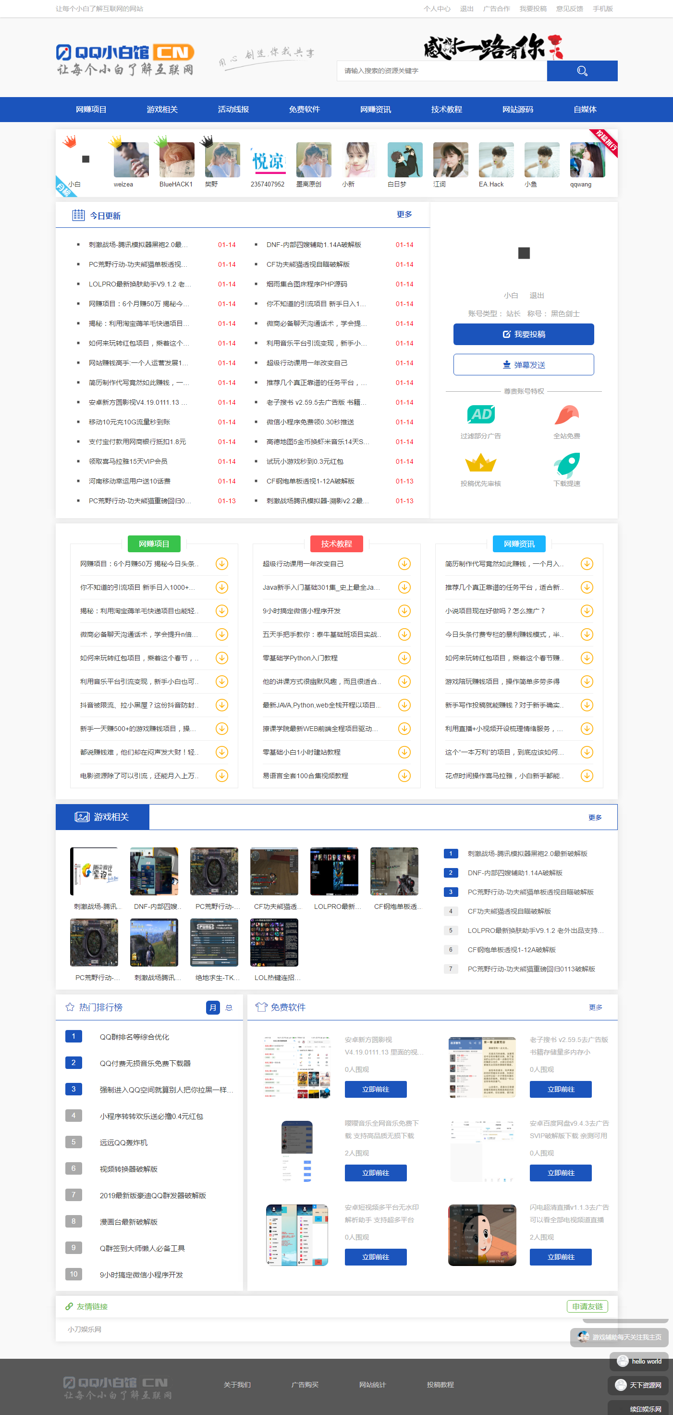This screenshot has height=1415, width=673.
Task: Click the 我要投稿 blue button
Action: coord(524,334)
